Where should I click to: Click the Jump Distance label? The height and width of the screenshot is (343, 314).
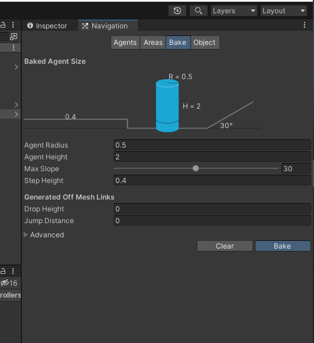[x=49, y=221]
